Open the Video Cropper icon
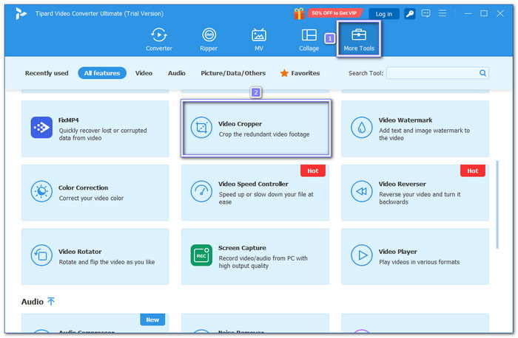 (201, 128)
